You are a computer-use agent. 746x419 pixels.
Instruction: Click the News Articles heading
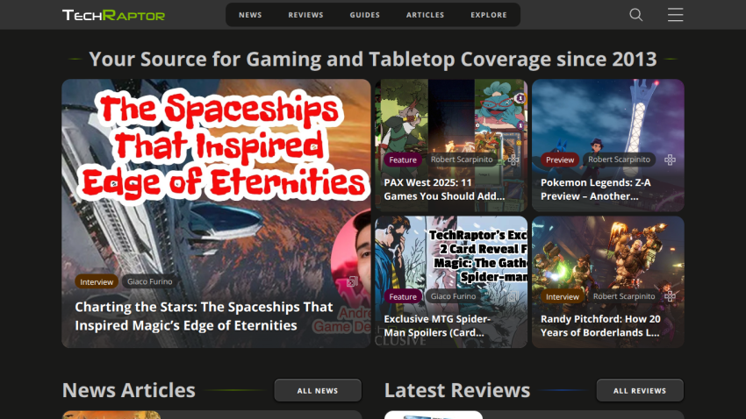point(128,390)
